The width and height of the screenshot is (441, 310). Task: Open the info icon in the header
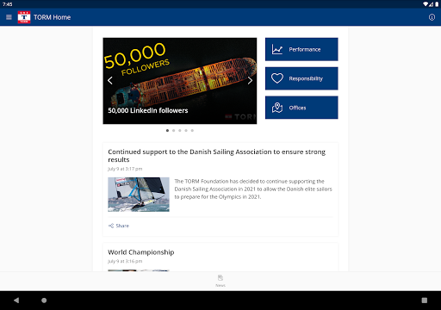click(432, 17)
